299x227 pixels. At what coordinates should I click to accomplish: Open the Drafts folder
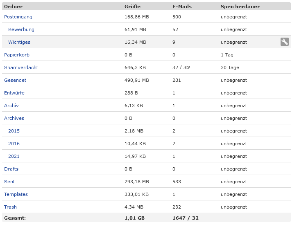11,169
